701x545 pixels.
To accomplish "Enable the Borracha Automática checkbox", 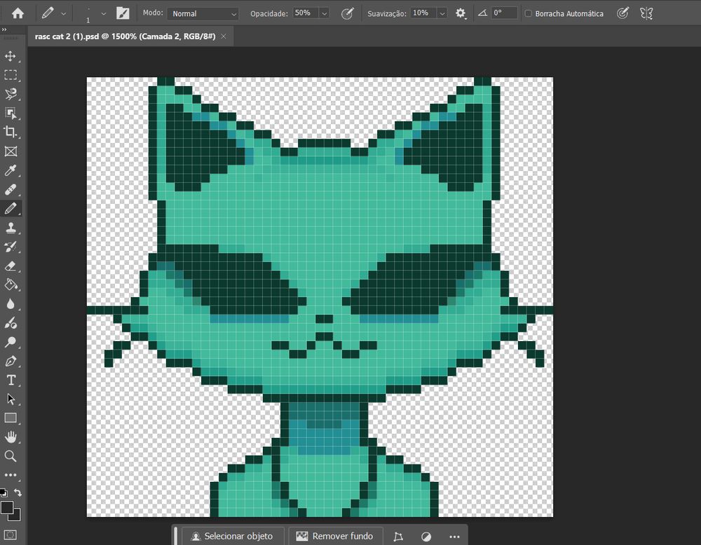I will [529, 13].
